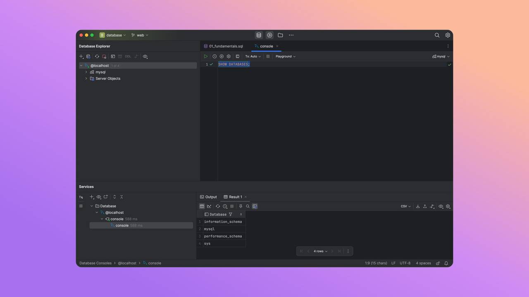Open the IDE settings gear in title bar
Screen dimensions: 529x297
click(x=448, y=35)
